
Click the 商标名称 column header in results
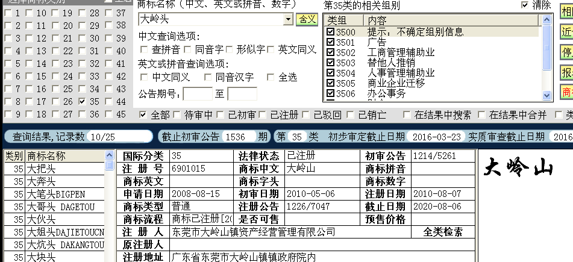[65, 156]
